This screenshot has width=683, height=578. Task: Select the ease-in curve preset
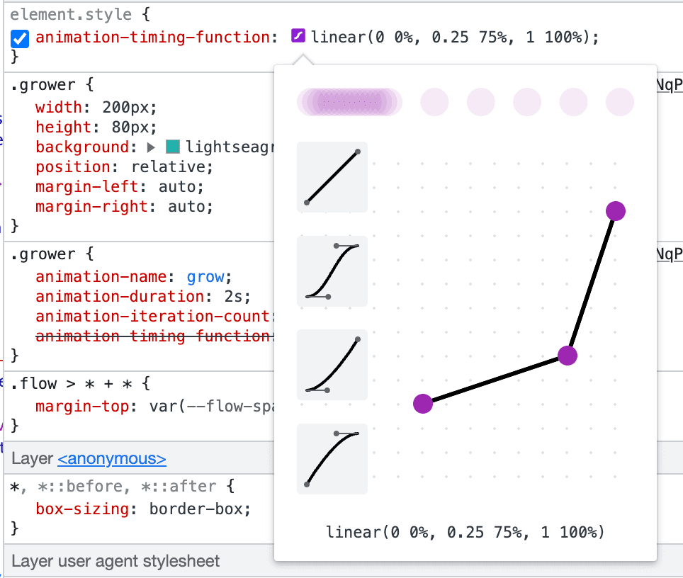(332, 364)
